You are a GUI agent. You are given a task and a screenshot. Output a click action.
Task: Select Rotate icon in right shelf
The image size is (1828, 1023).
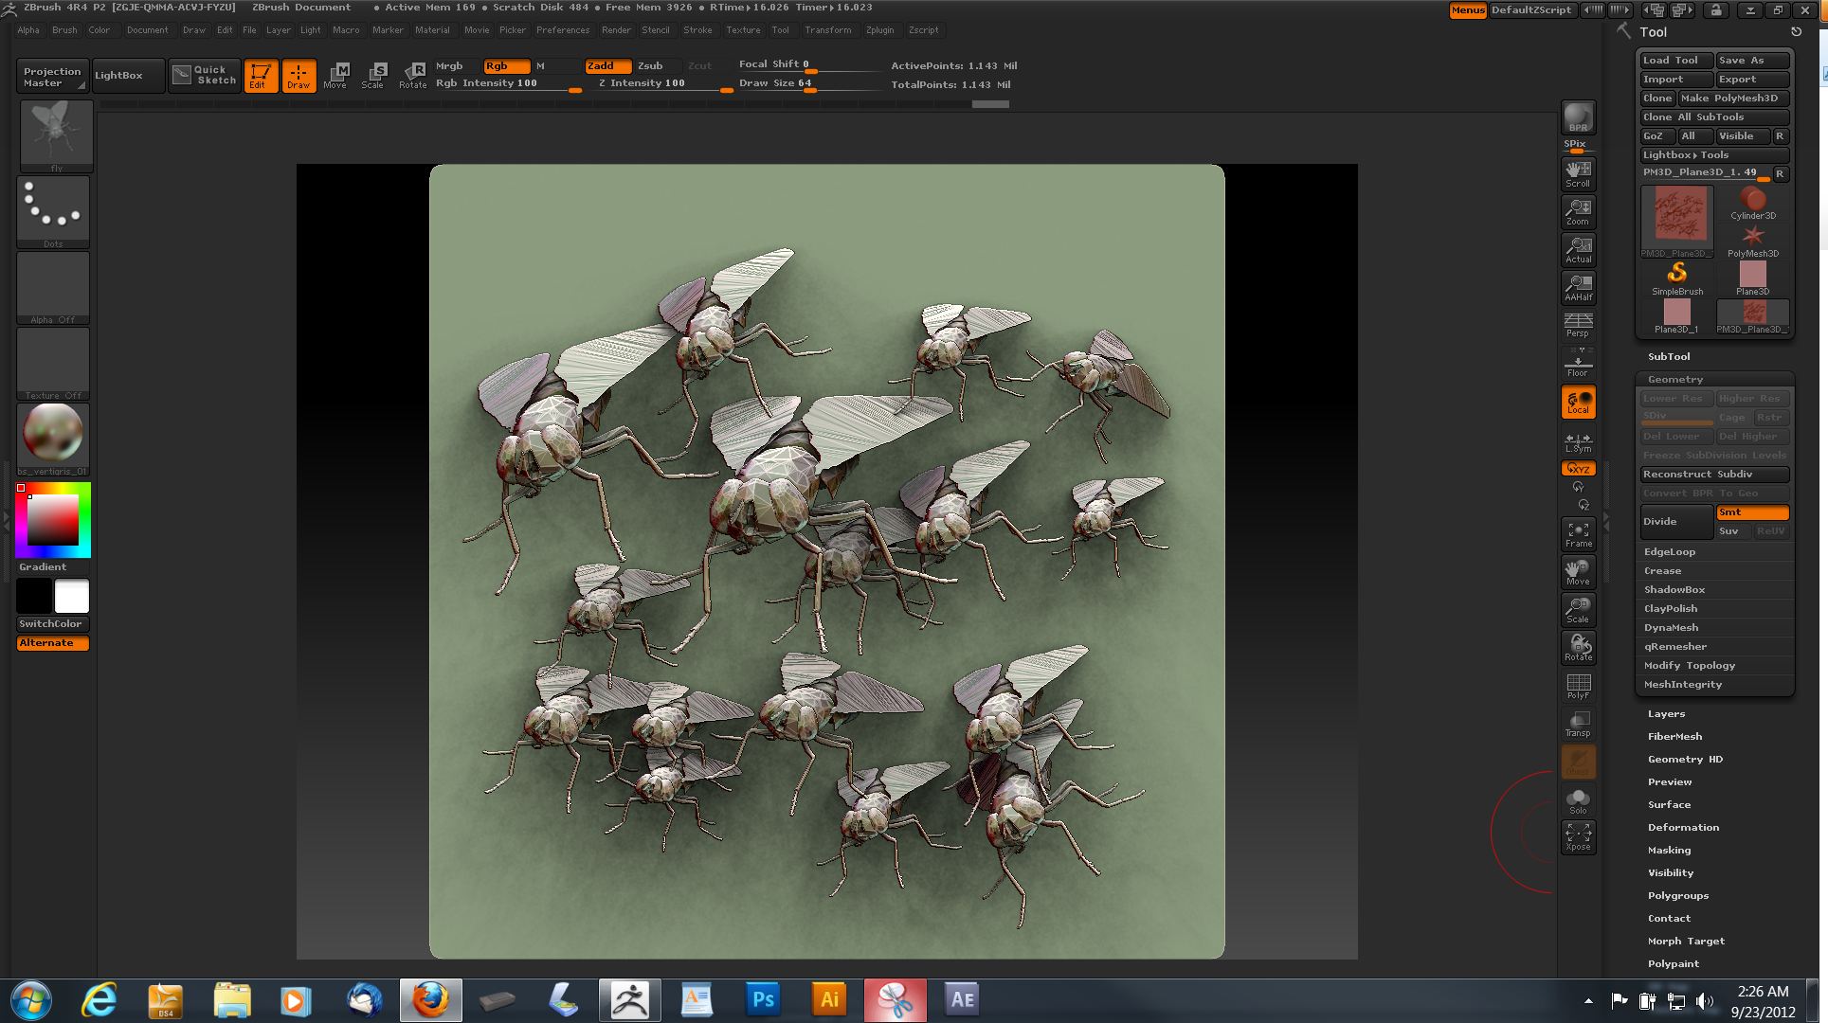tap(1578, 648)
